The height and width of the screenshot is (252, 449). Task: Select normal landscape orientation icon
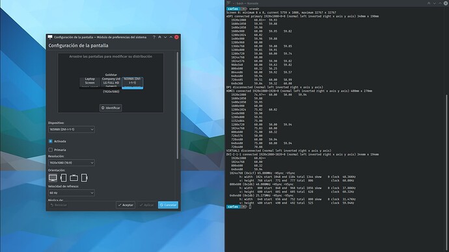(53, 178)
